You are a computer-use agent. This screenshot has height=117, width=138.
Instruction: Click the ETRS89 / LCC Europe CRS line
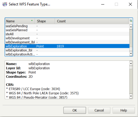[33, 89]
